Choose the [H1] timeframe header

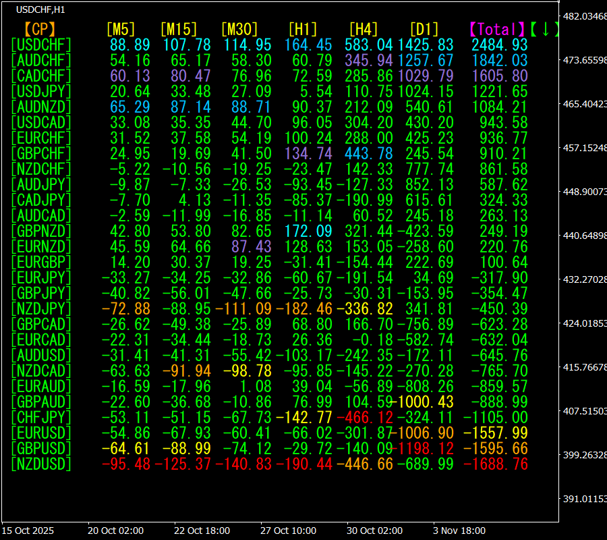303,29
